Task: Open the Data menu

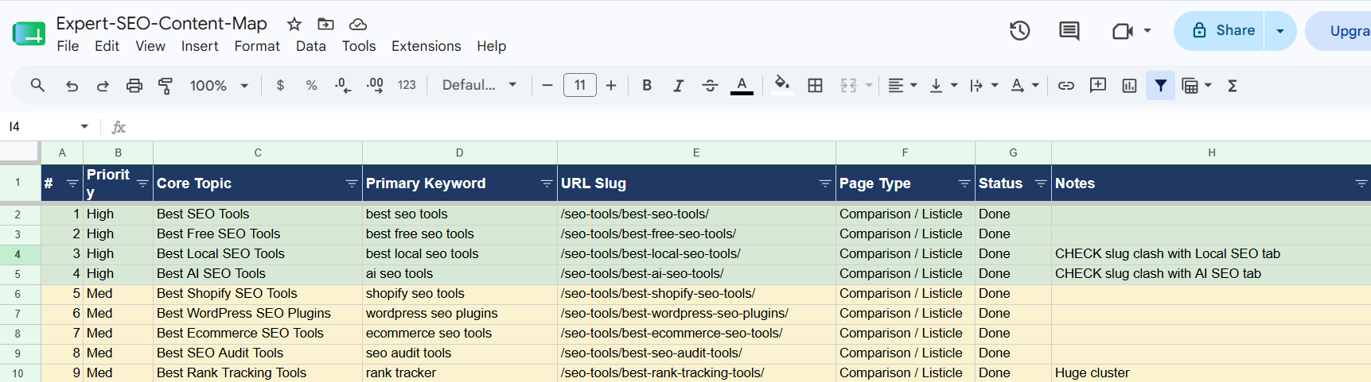Action: click(x=311, y=46)
